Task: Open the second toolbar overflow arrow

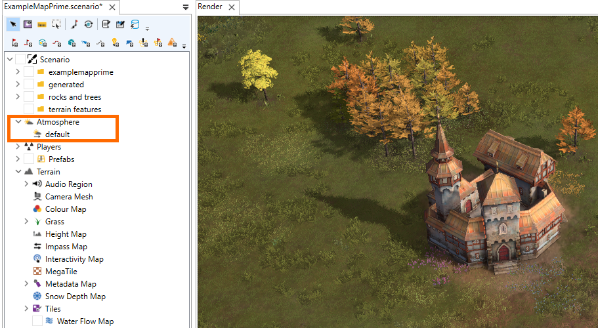Action: [x=184, y=47]
